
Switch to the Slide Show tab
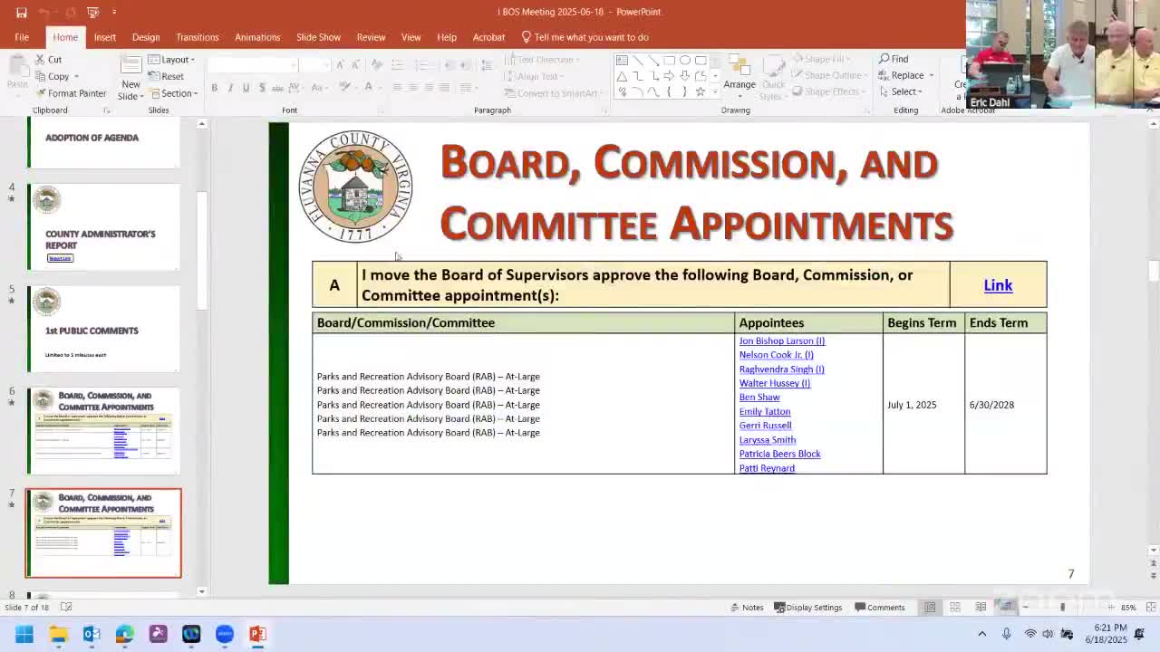[318, 37]
